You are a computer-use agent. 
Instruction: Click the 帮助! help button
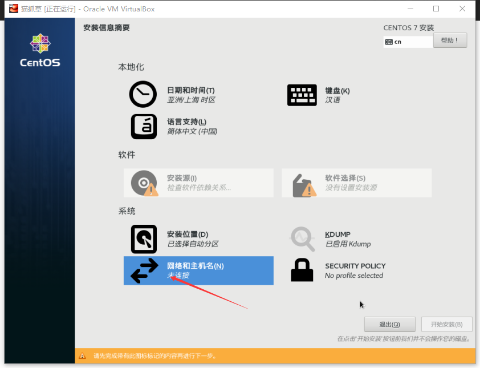[x=450, y=41]
